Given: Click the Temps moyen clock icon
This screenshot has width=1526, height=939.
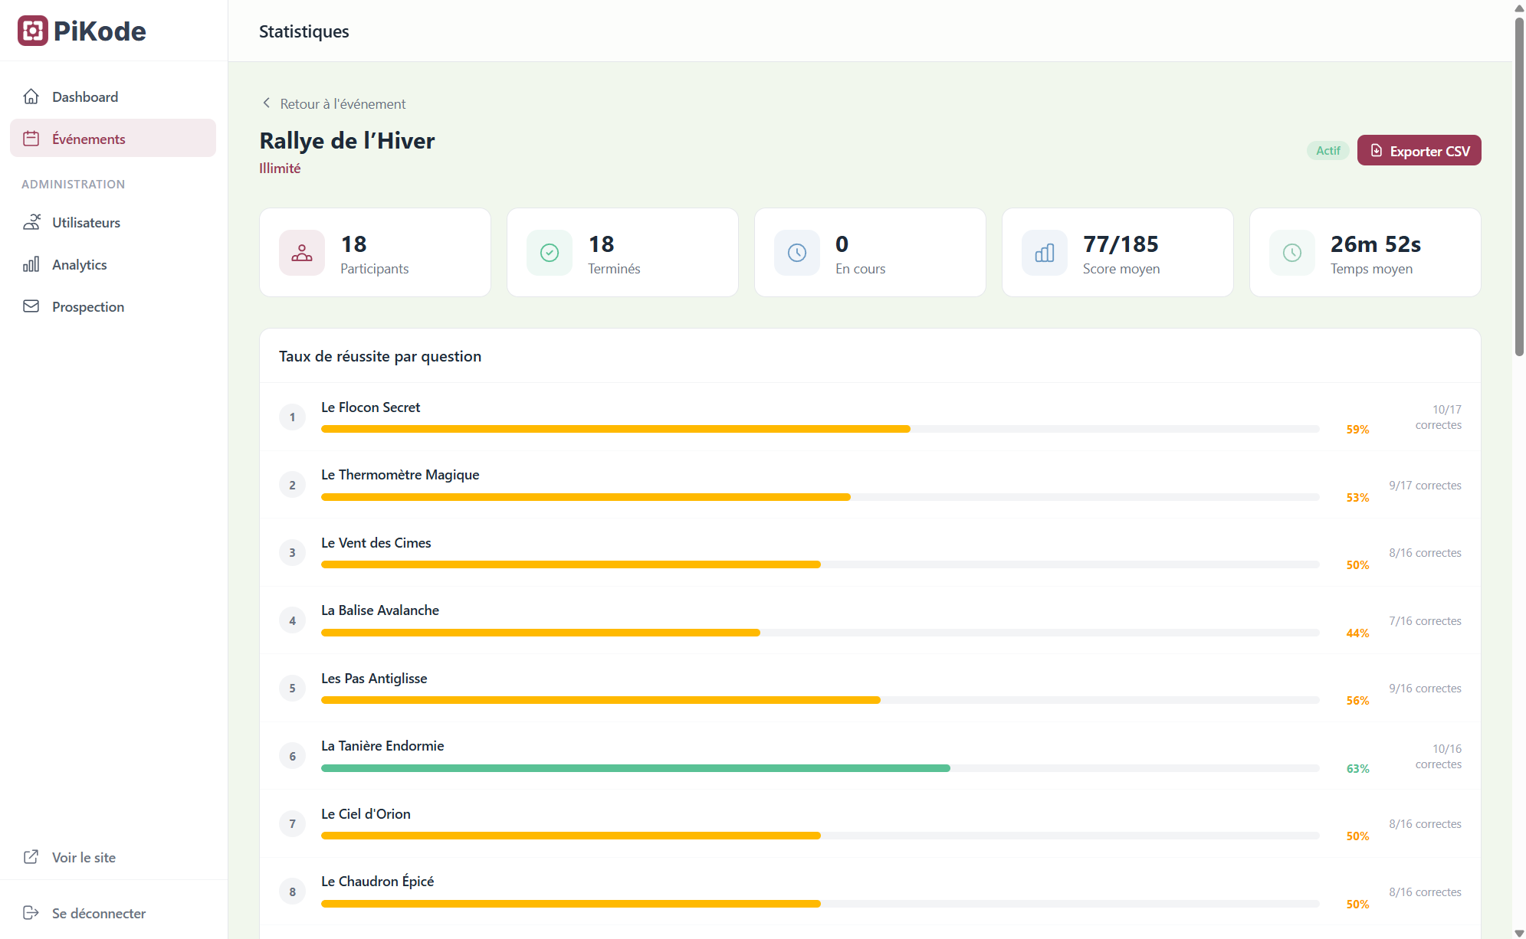Looking at the screenshot, I should [x=1292, y=253].
